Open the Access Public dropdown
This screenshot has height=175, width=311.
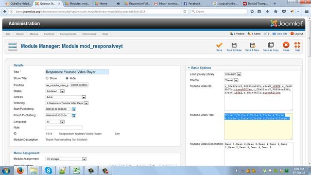(66, 97)
